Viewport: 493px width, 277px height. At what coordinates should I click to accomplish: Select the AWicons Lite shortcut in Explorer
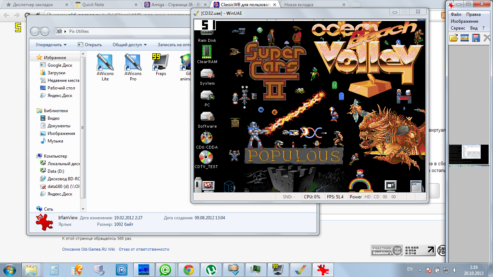click(x=105, y=67)
